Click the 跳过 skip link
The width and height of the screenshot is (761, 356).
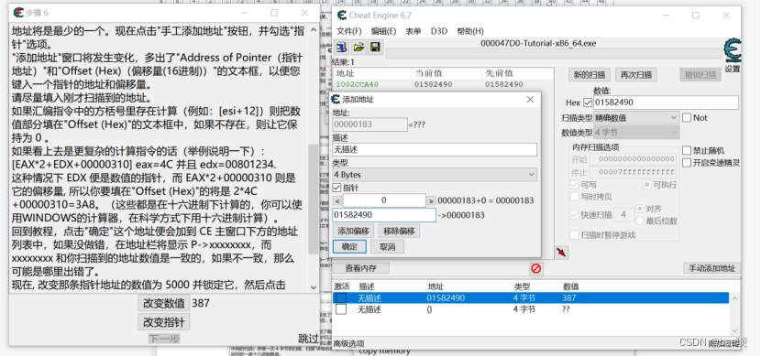[x=308, y=339]
